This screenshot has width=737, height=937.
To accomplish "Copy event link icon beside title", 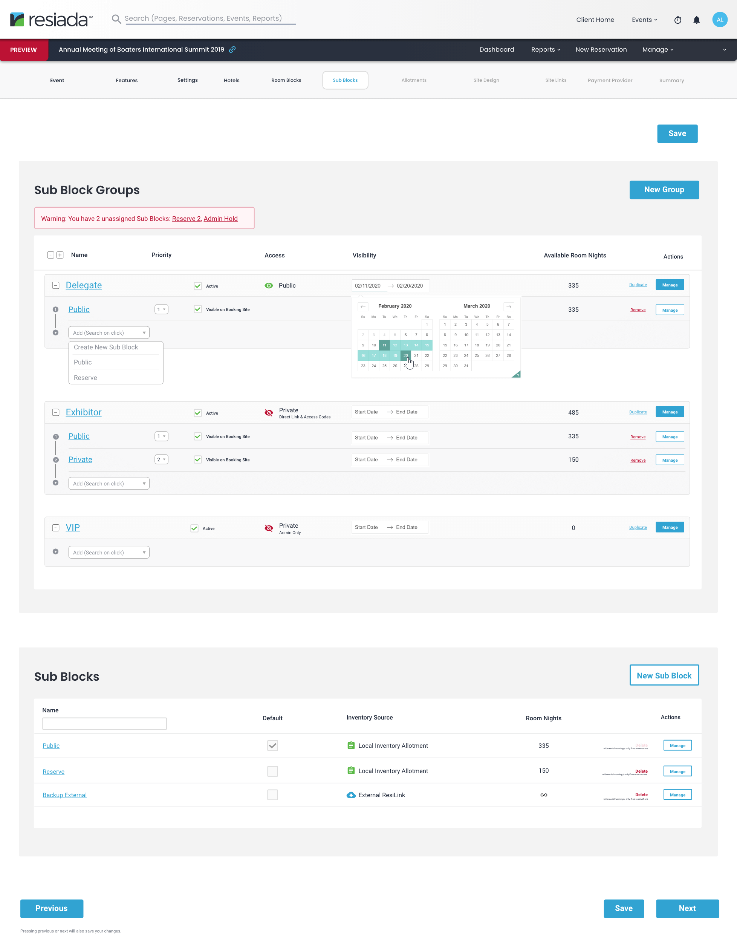I will 232,50.
